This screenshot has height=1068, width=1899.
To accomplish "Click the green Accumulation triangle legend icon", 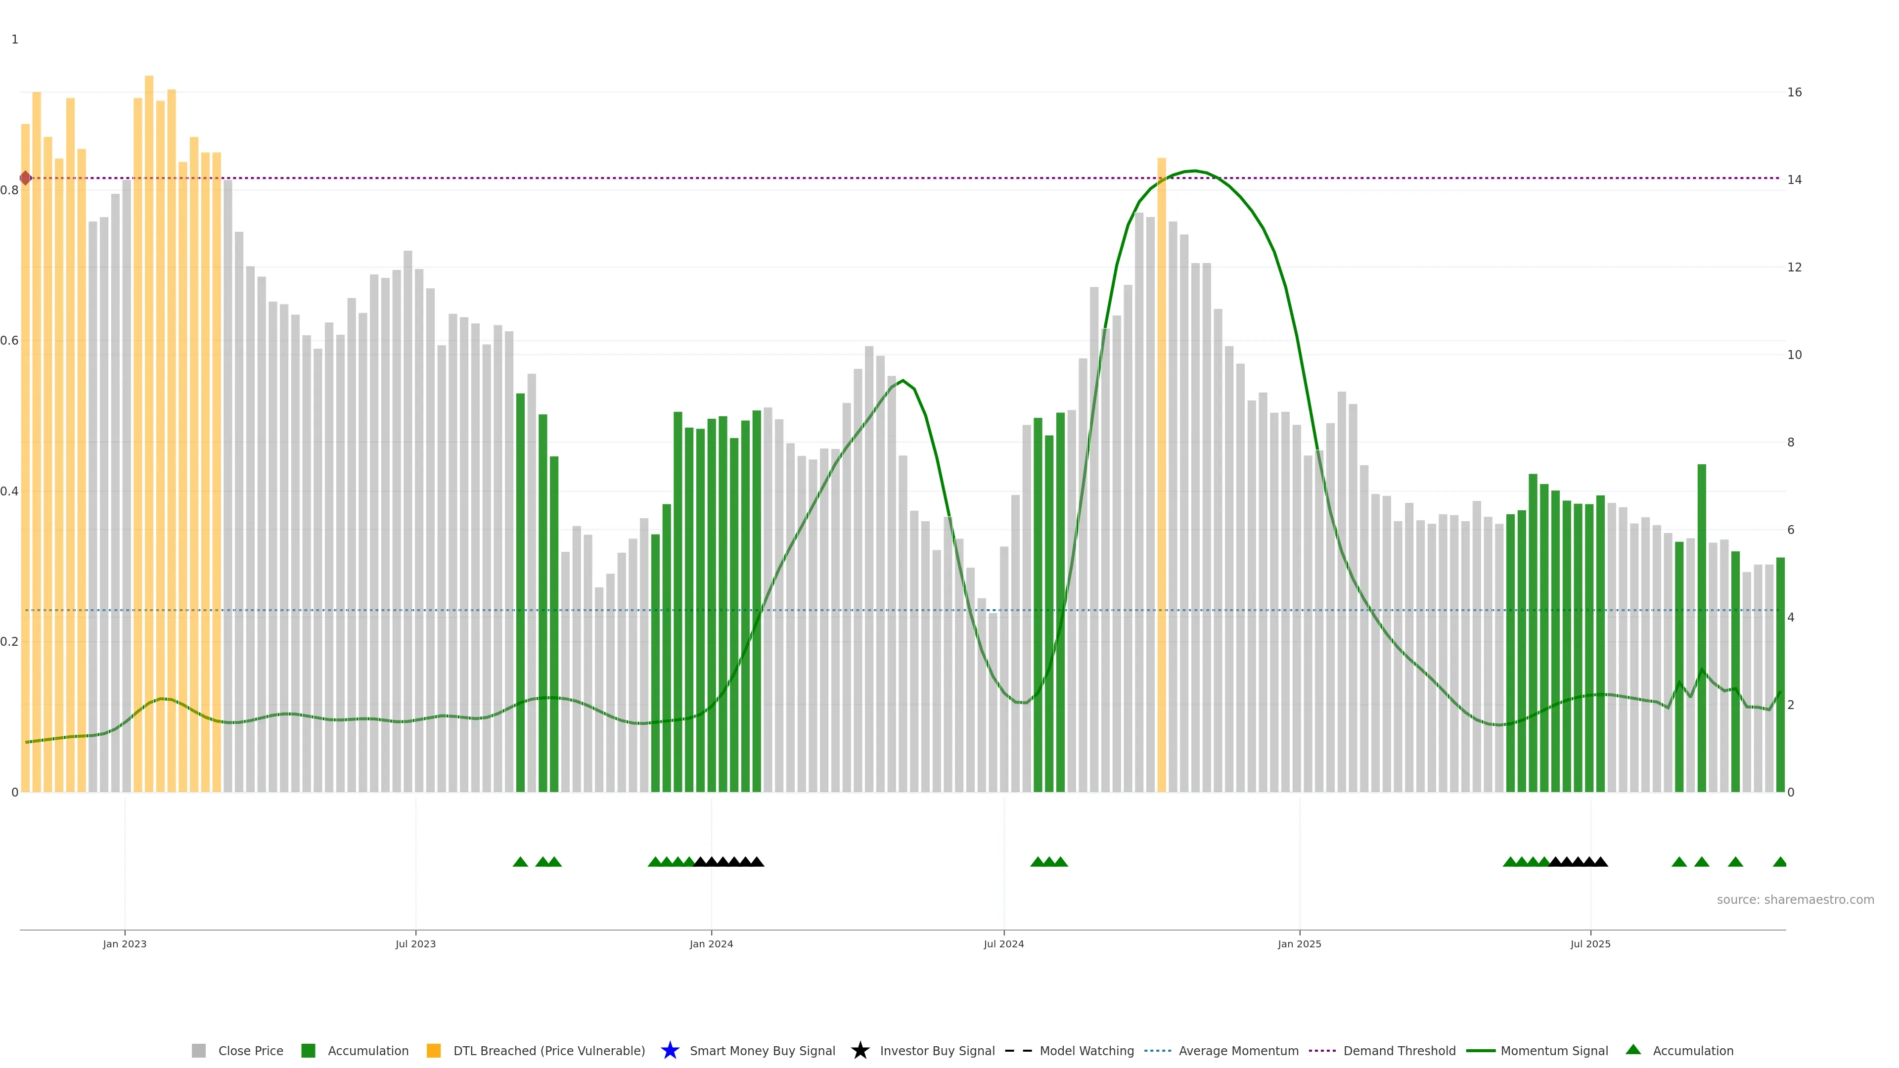I will click(x=1633, y=1050).
